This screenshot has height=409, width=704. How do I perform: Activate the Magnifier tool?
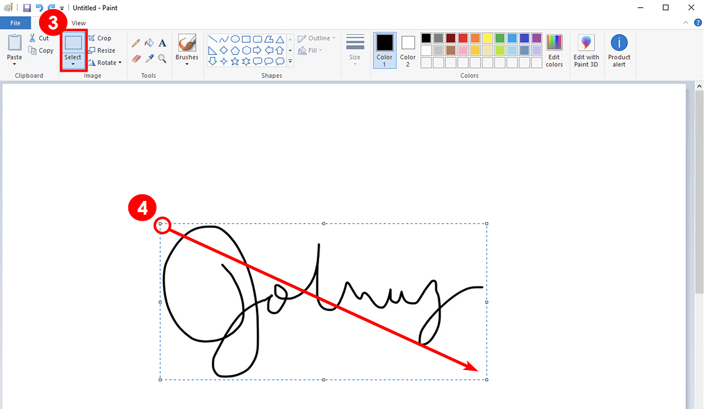coord(162,59)
